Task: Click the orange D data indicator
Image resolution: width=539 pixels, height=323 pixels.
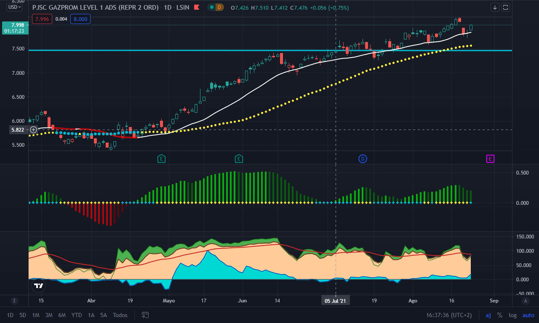Action: pyautogui.click(x=219, y=8)
